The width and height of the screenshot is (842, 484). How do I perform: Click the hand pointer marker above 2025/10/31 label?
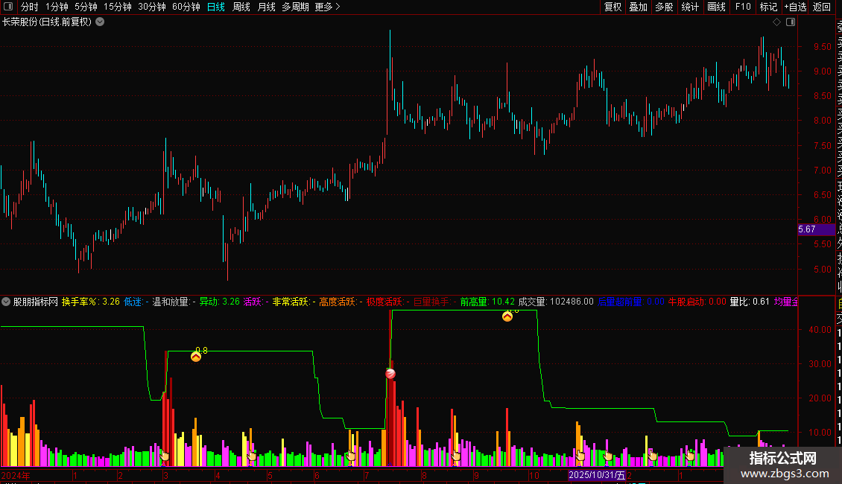point(607,456)
